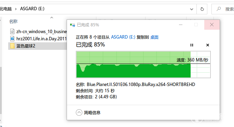Click the copy dialog title bar icon

click(72, 25)
